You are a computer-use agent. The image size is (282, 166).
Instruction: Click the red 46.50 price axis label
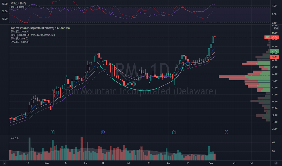click(274, 57)
